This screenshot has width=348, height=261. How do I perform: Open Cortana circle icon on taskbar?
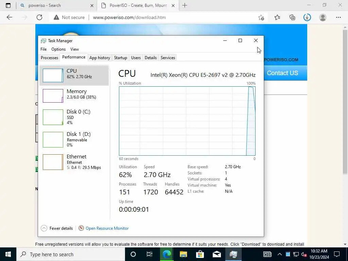133,254
